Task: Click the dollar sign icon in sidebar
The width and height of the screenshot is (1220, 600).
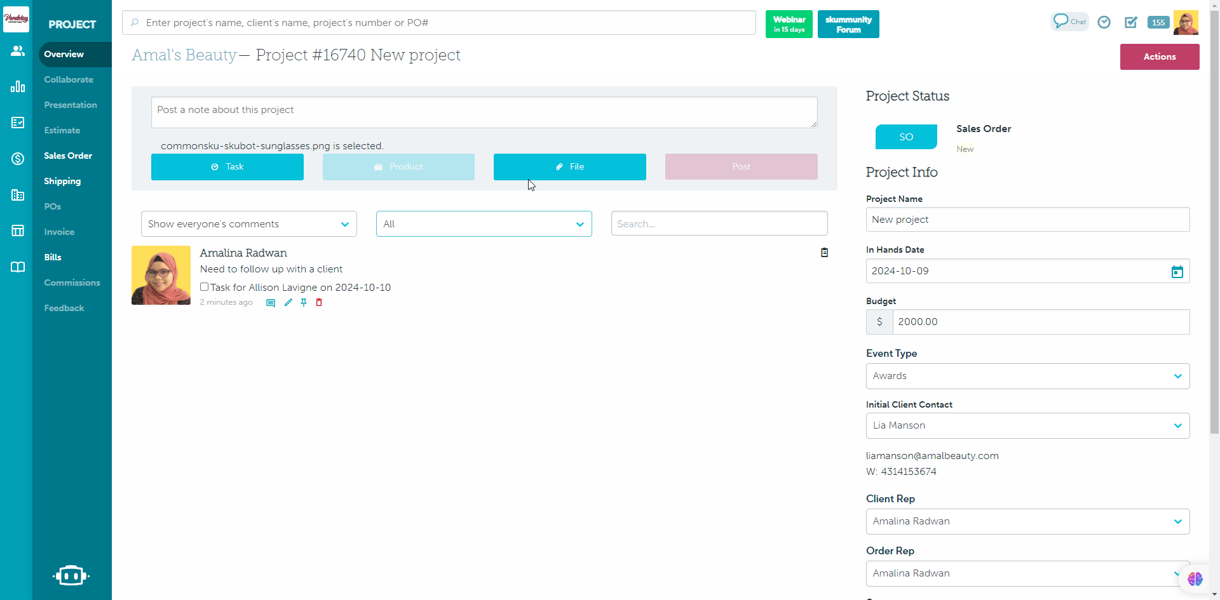Action: (18, 159)
